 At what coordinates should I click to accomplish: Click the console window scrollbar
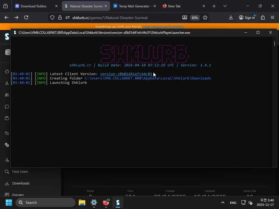275,44
